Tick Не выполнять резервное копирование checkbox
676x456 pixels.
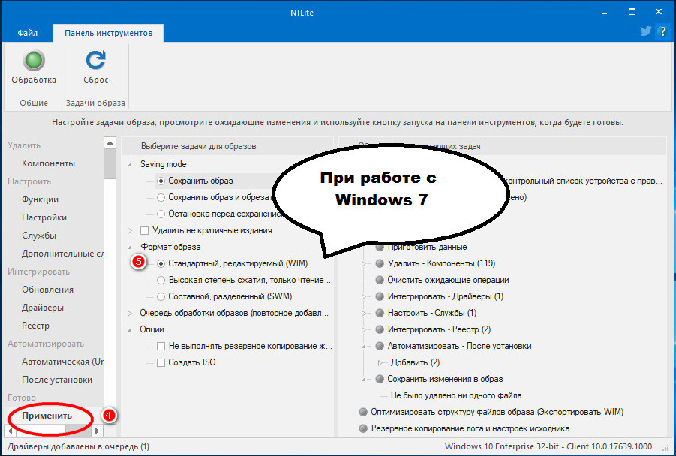[x=161, y=346]
